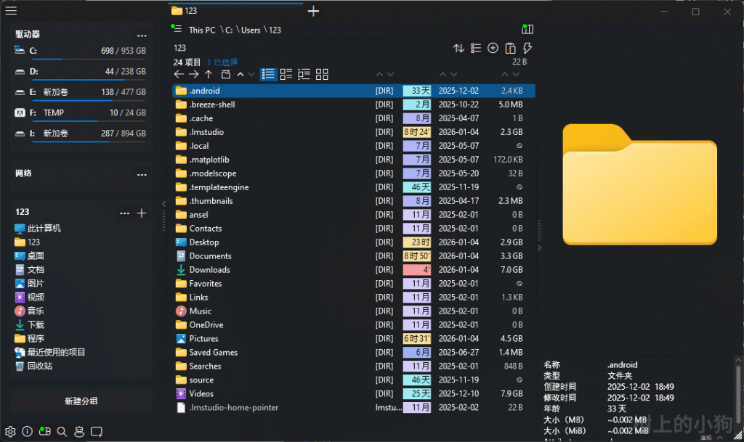This screenshot has height=442, width=744.
Task: Select the Downloads folder row
Action: click(209, 270)
